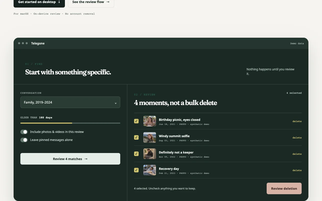The image size is (322, 201).
Task: Adjust the Older than 180 days slider
Action: [x=70, y=123]
